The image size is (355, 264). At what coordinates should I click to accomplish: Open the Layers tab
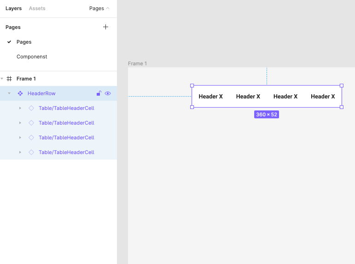13,8
